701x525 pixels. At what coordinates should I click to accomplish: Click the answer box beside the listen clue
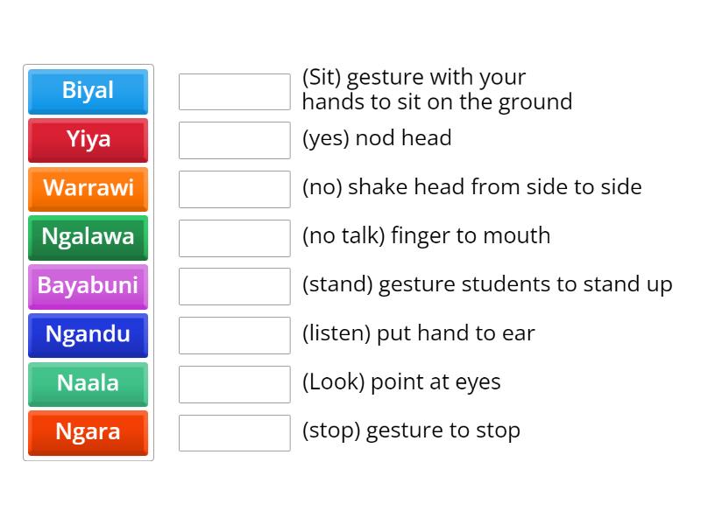click(234, 333)
